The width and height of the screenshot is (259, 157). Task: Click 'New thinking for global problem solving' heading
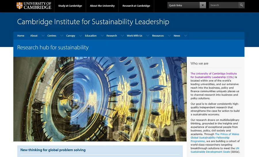[x=53, y=150]
